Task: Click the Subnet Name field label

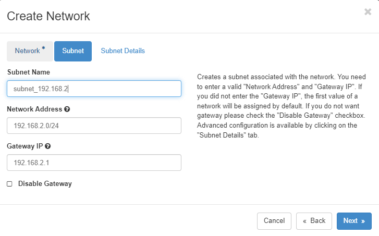Action: tap(29, 72)
